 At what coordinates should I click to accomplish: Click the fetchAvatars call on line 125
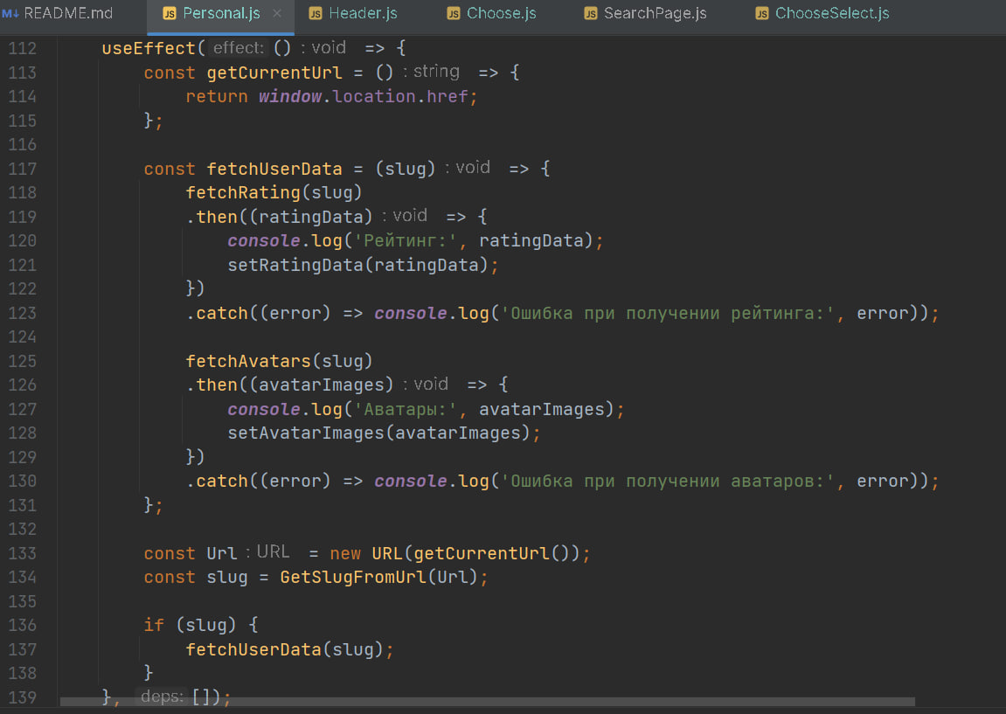(x=247, y=362)
